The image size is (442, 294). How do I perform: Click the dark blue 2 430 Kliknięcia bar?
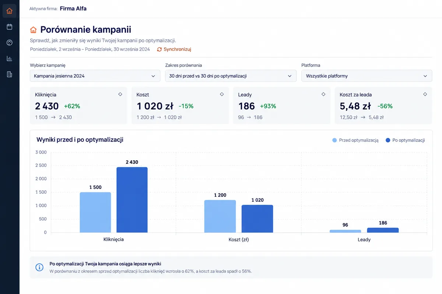click(132, 200)
